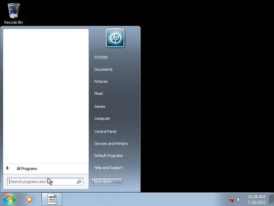274x206 pixels.
Task: Click the magnifier search icon
Action: [79, 182]
